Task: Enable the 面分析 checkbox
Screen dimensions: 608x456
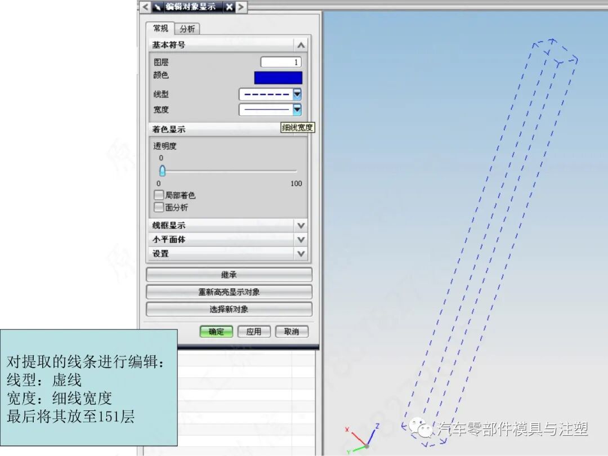Action: (159, 208)
